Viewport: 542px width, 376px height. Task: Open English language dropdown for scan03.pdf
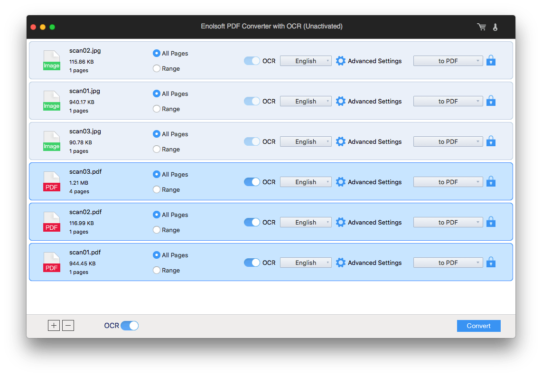point(306,182)
